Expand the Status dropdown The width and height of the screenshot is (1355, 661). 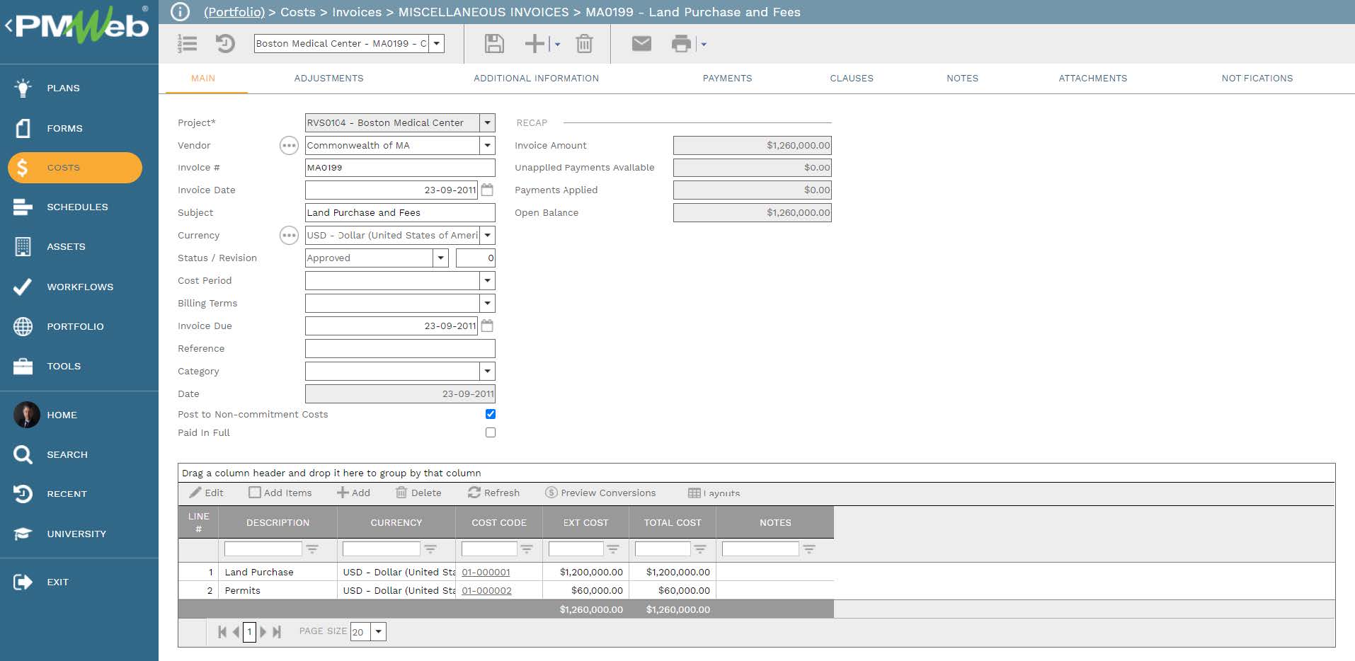[x=440, y=258]
